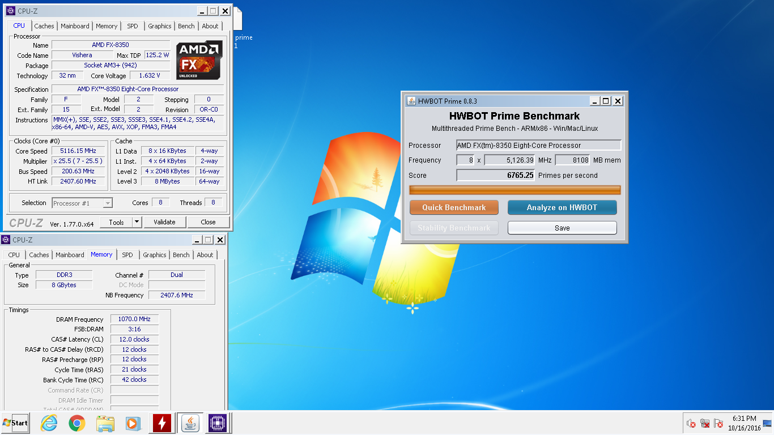Click the frequency field showing 5,126.39
The width and height of the screenshot is (774, 435).
point(510,160)
